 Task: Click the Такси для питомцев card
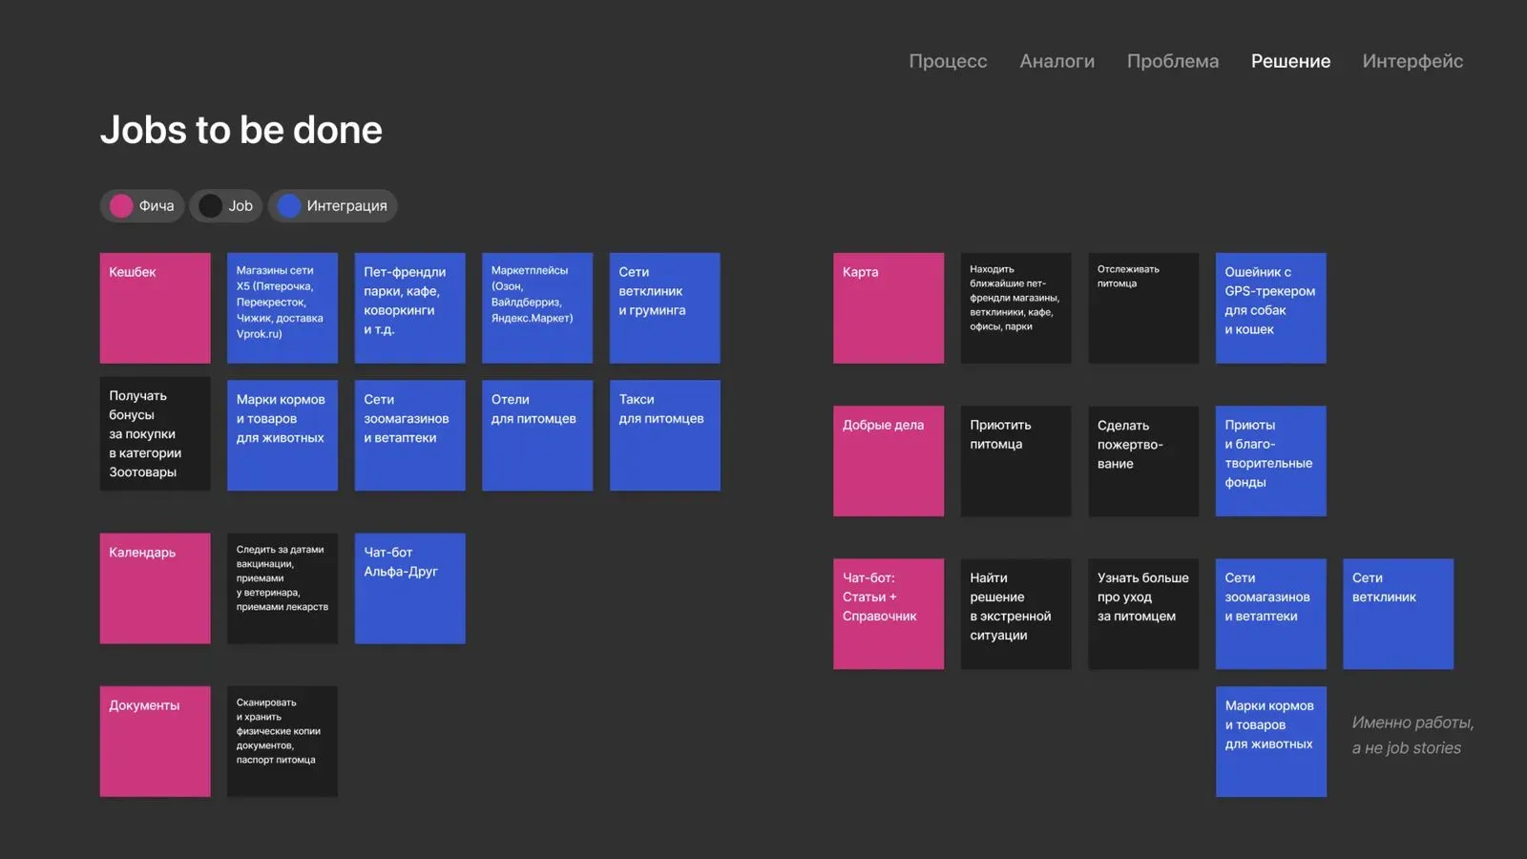(x=664, y=435)
